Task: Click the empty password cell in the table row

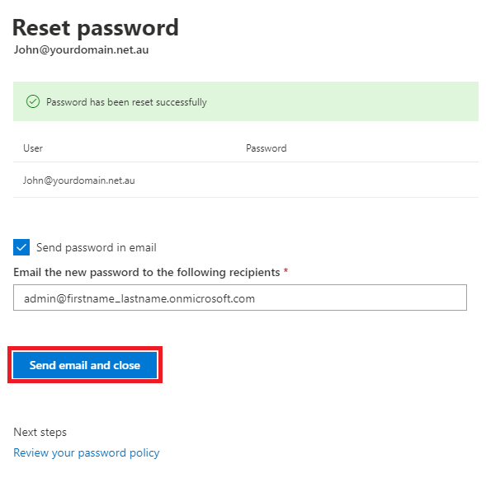Action: [x=361, y=180]
